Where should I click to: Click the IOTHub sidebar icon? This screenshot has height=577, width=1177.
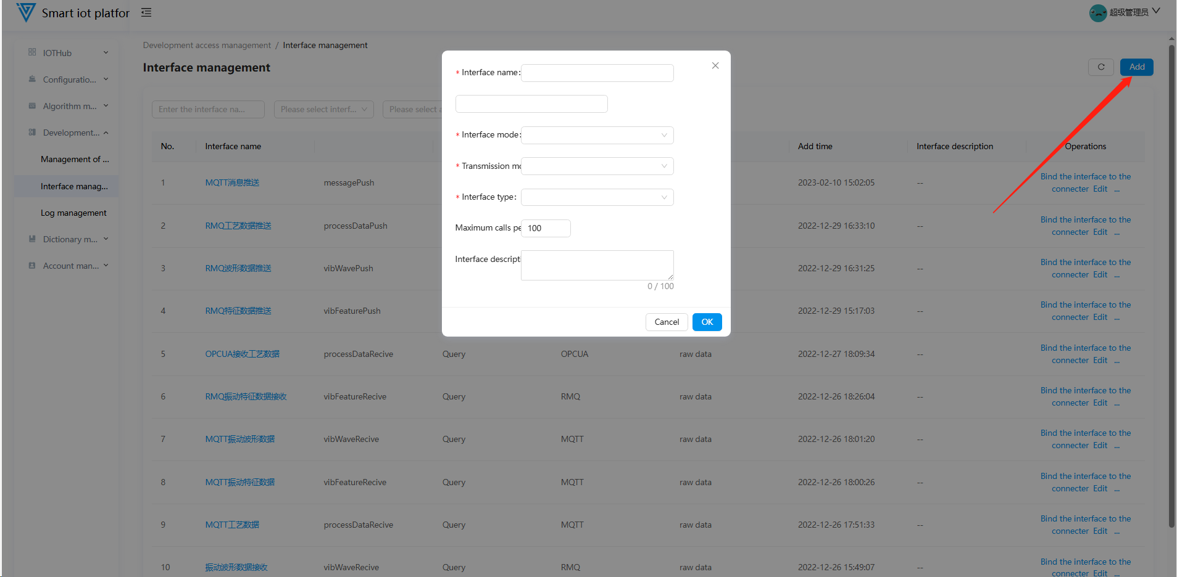[32, 52]
